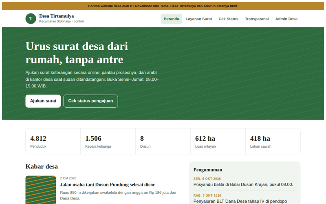Viewport: 326px width, 204px height.
Task: Click announcement date RAB, 7 OKT 2026
Action: [207, 195]
